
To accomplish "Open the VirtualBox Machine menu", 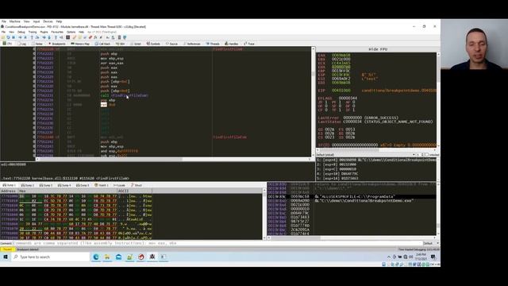I will [15, 21].
